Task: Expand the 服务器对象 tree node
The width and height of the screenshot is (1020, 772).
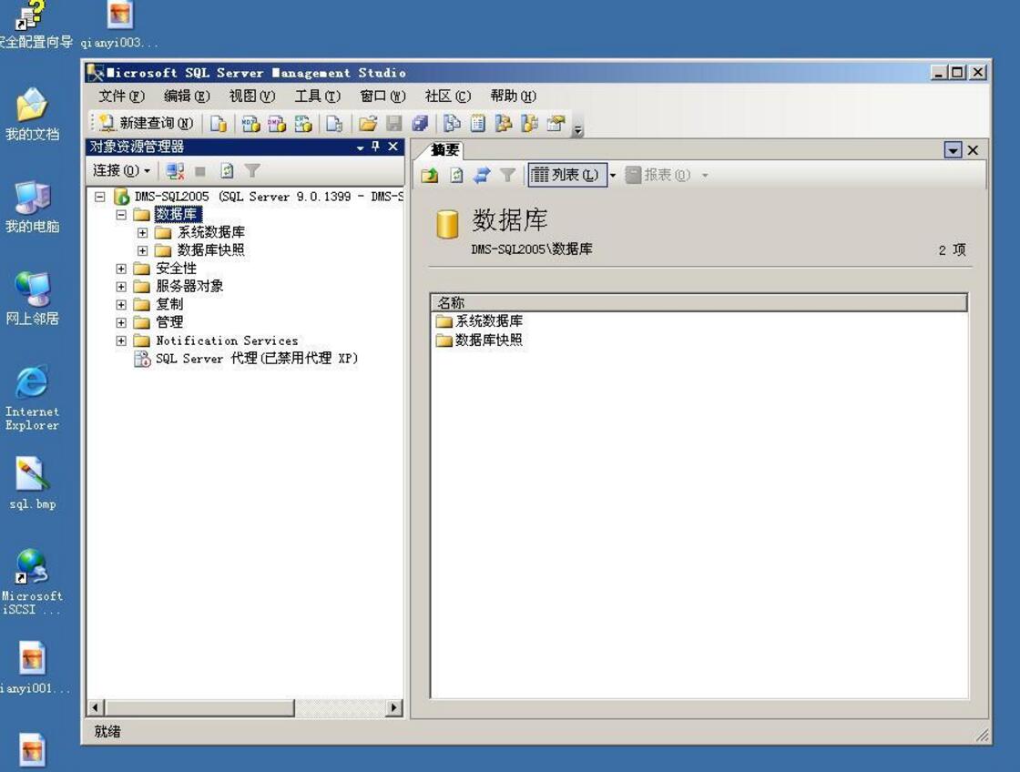Action: point(121,287)
